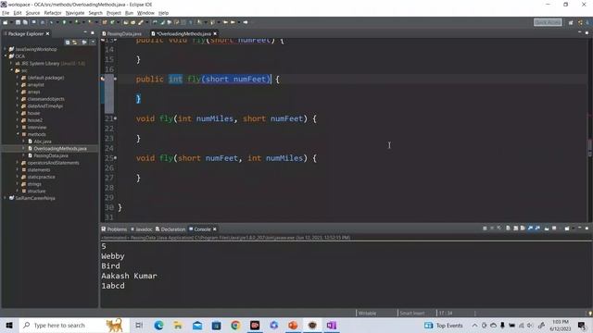
Task: Click the Open Type toolbar icon
Action: 126,22
